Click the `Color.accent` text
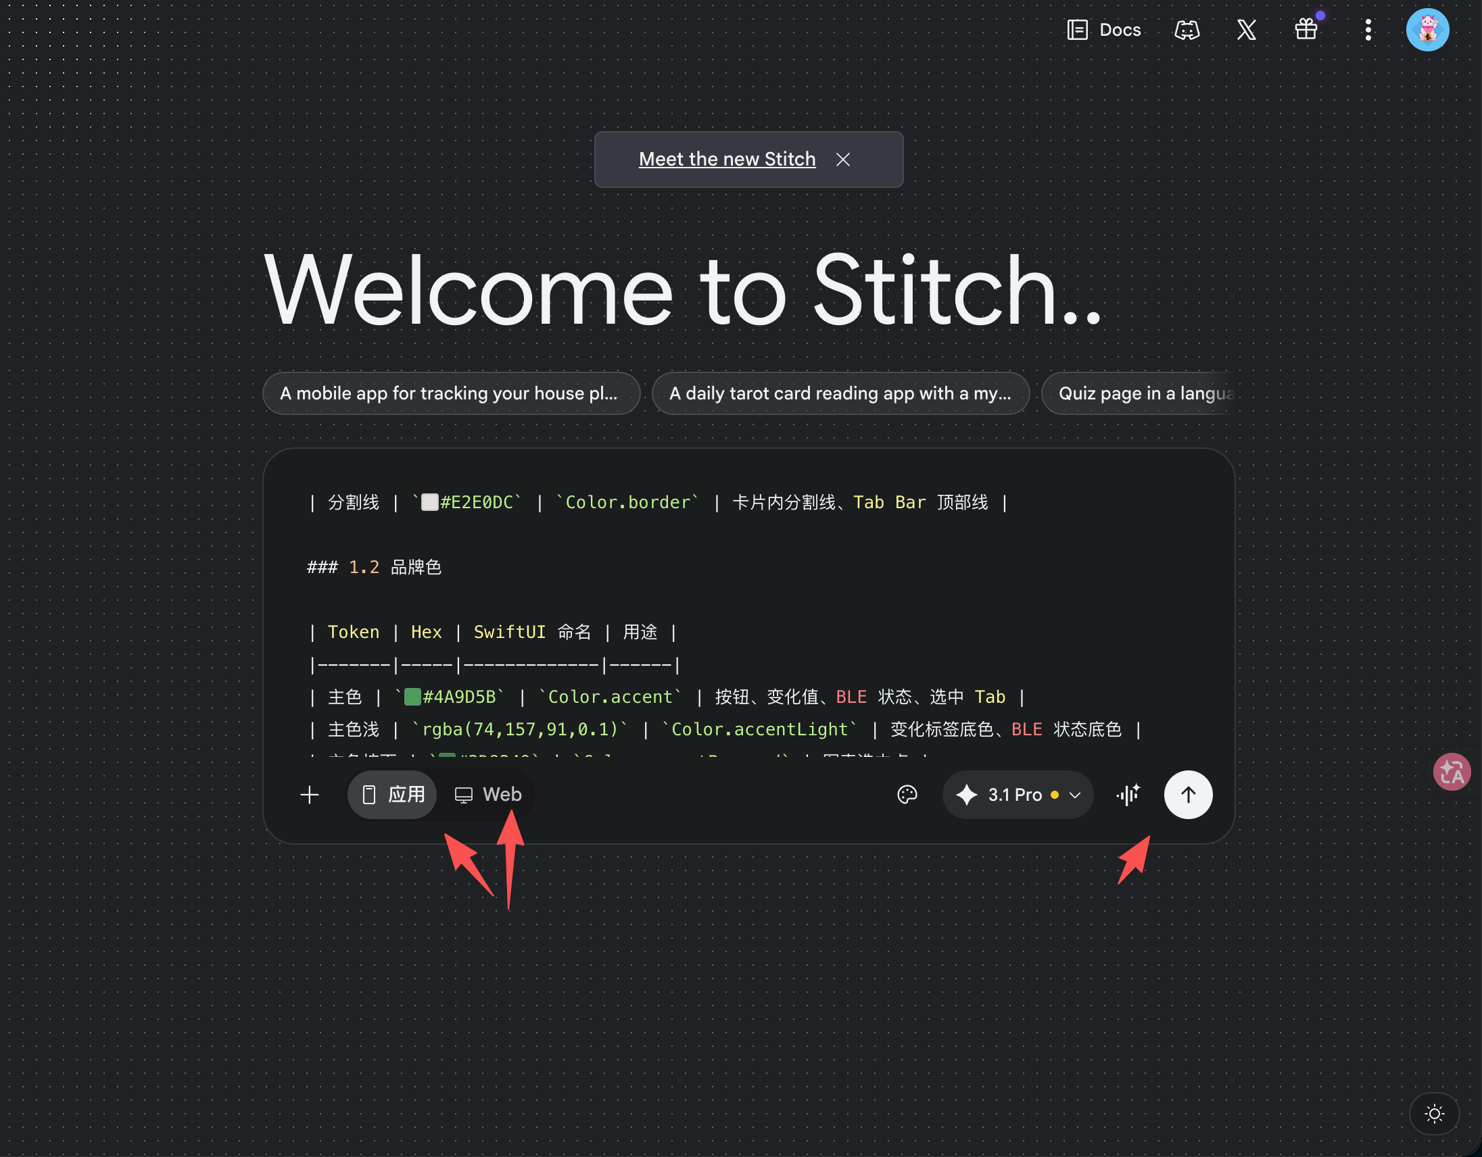The image size is (1482, 1157). [x=609, y=697]
